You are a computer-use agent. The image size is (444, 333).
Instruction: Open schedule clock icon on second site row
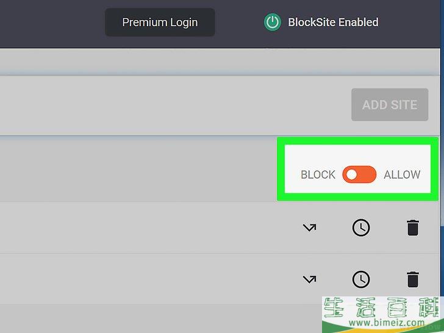tap(361, 279)
